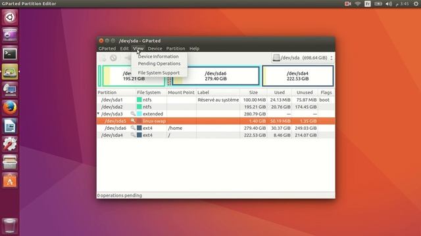
Task: Open LibreOffice Writer from the launcher
Action: coord(10,126)
